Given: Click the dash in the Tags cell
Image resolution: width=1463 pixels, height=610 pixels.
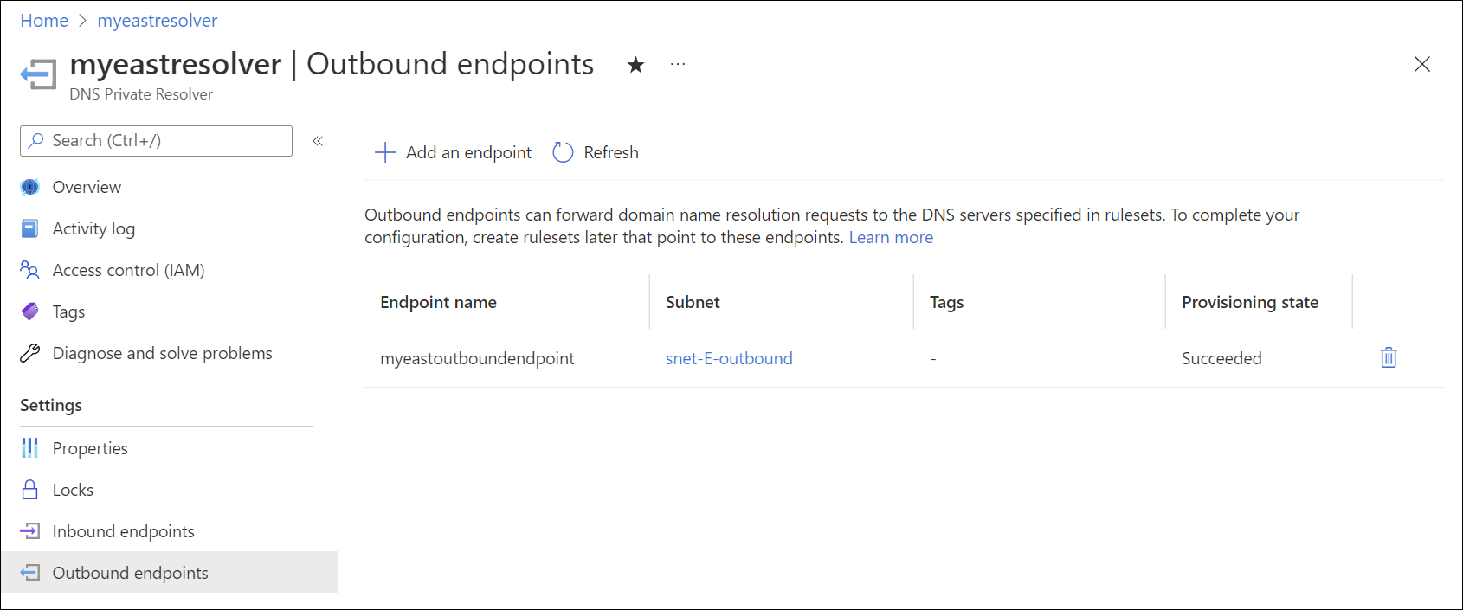Looking at the screenshot, I should pyautogui.click(x=933, y=359).
